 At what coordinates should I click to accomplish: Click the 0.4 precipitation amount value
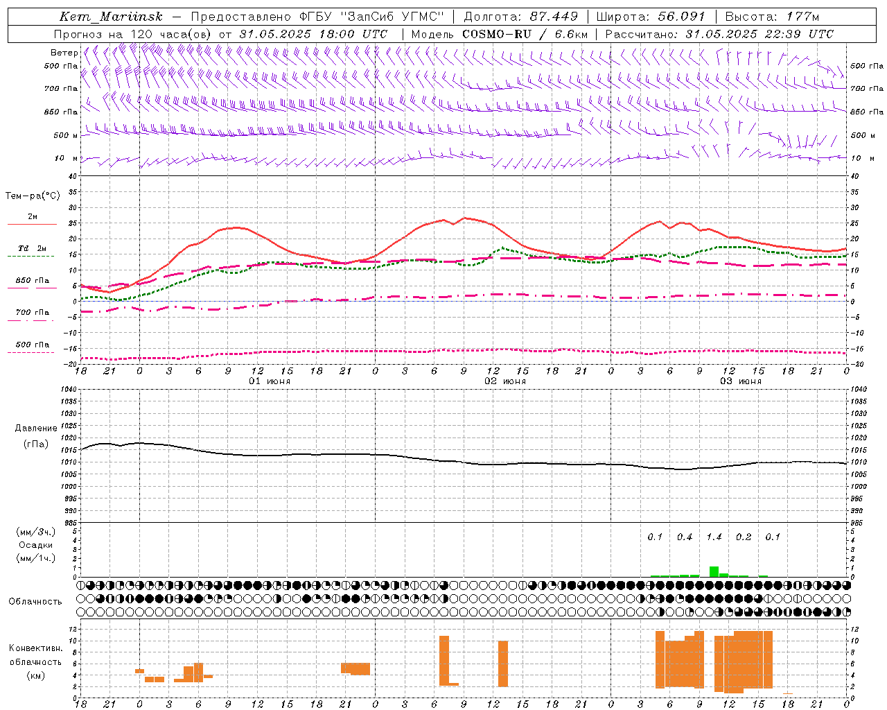click(x=685, y=537)
